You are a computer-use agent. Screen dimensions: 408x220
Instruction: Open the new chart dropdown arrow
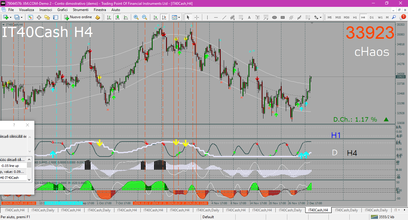(10, 17)
